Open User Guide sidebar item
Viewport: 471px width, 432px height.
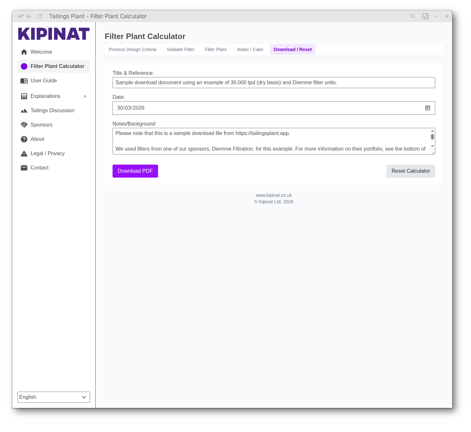(54, 81)
